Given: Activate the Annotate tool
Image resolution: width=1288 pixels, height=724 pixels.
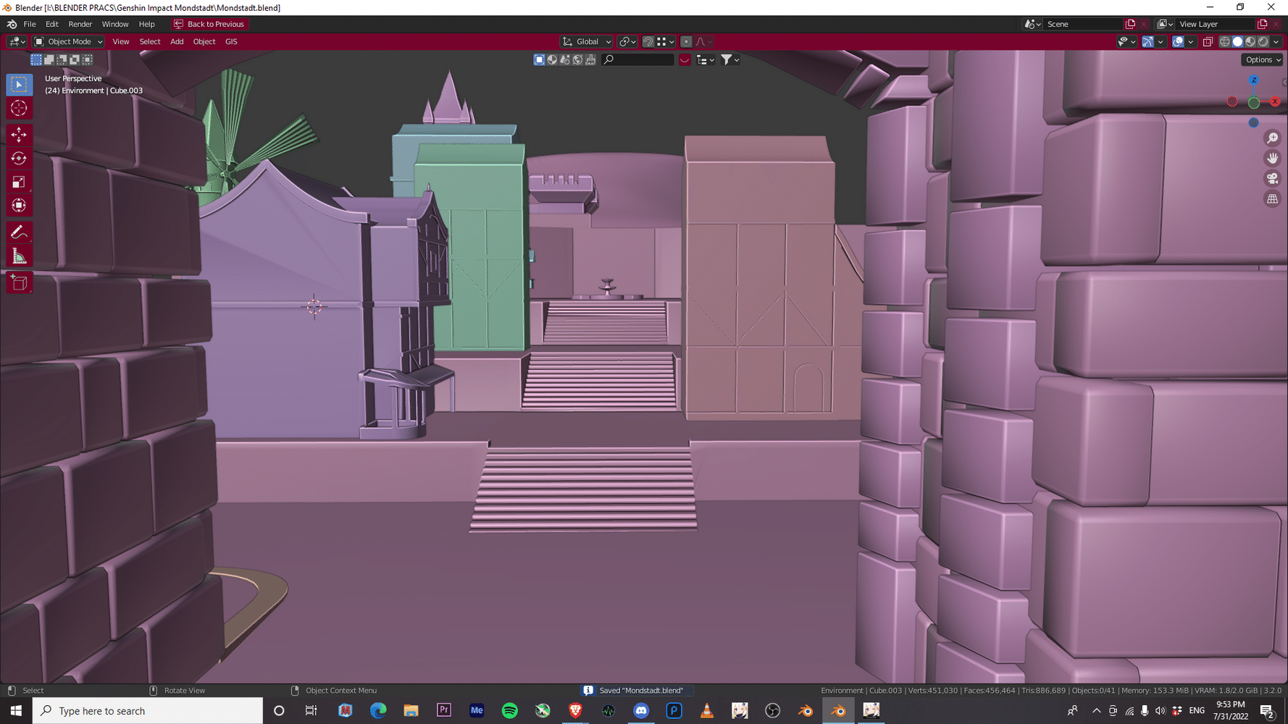Looking at the screenshot, I should click(x=19, y=231).
